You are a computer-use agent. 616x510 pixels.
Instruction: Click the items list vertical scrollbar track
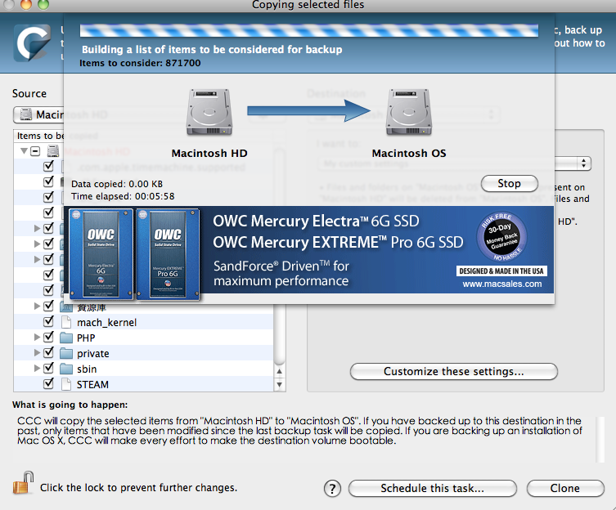point(279,333)
